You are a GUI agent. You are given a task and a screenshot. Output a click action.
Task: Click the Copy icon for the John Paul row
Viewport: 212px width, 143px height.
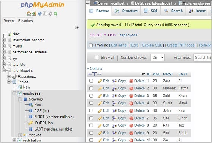(x=114, y=111)
